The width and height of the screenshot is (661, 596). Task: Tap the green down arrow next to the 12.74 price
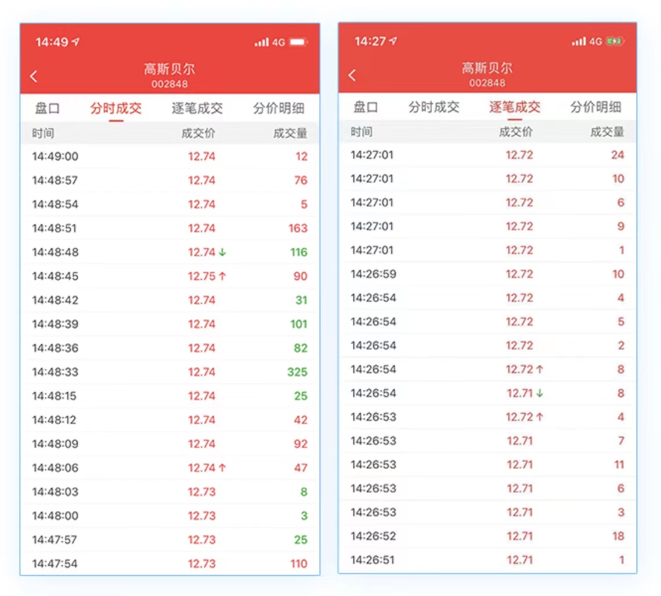tap(223, 252)
